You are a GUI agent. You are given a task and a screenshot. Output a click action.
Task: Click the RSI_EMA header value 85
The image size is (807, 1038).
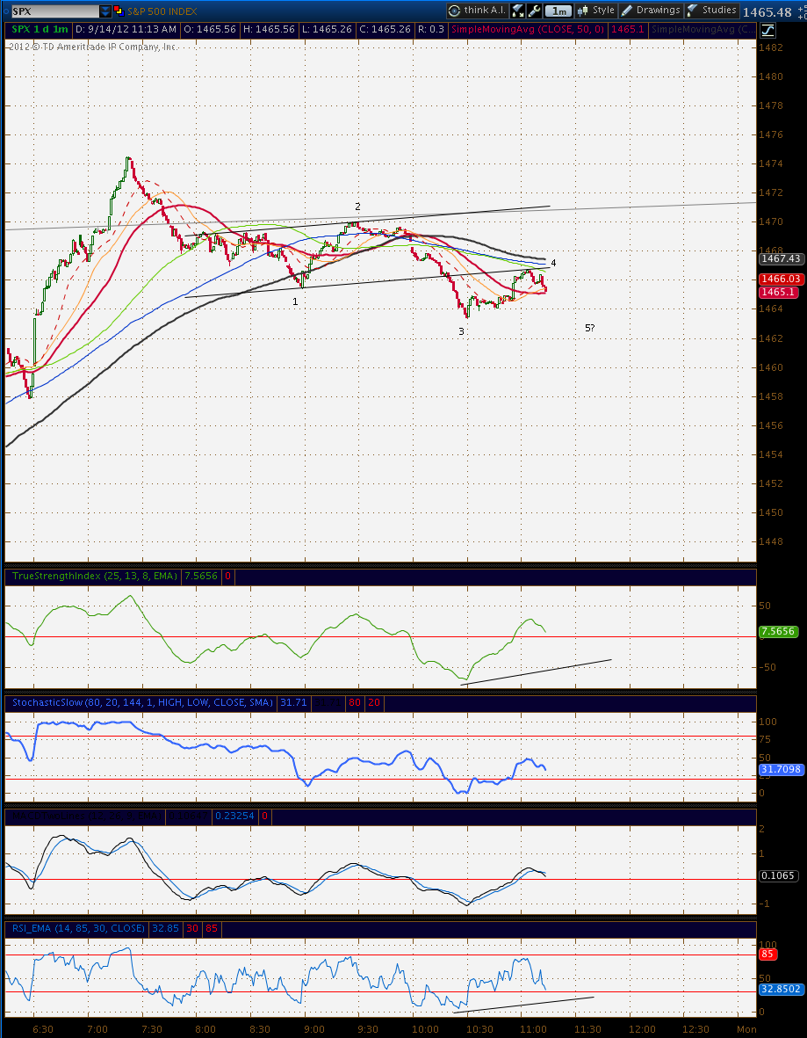click(211, 928)
